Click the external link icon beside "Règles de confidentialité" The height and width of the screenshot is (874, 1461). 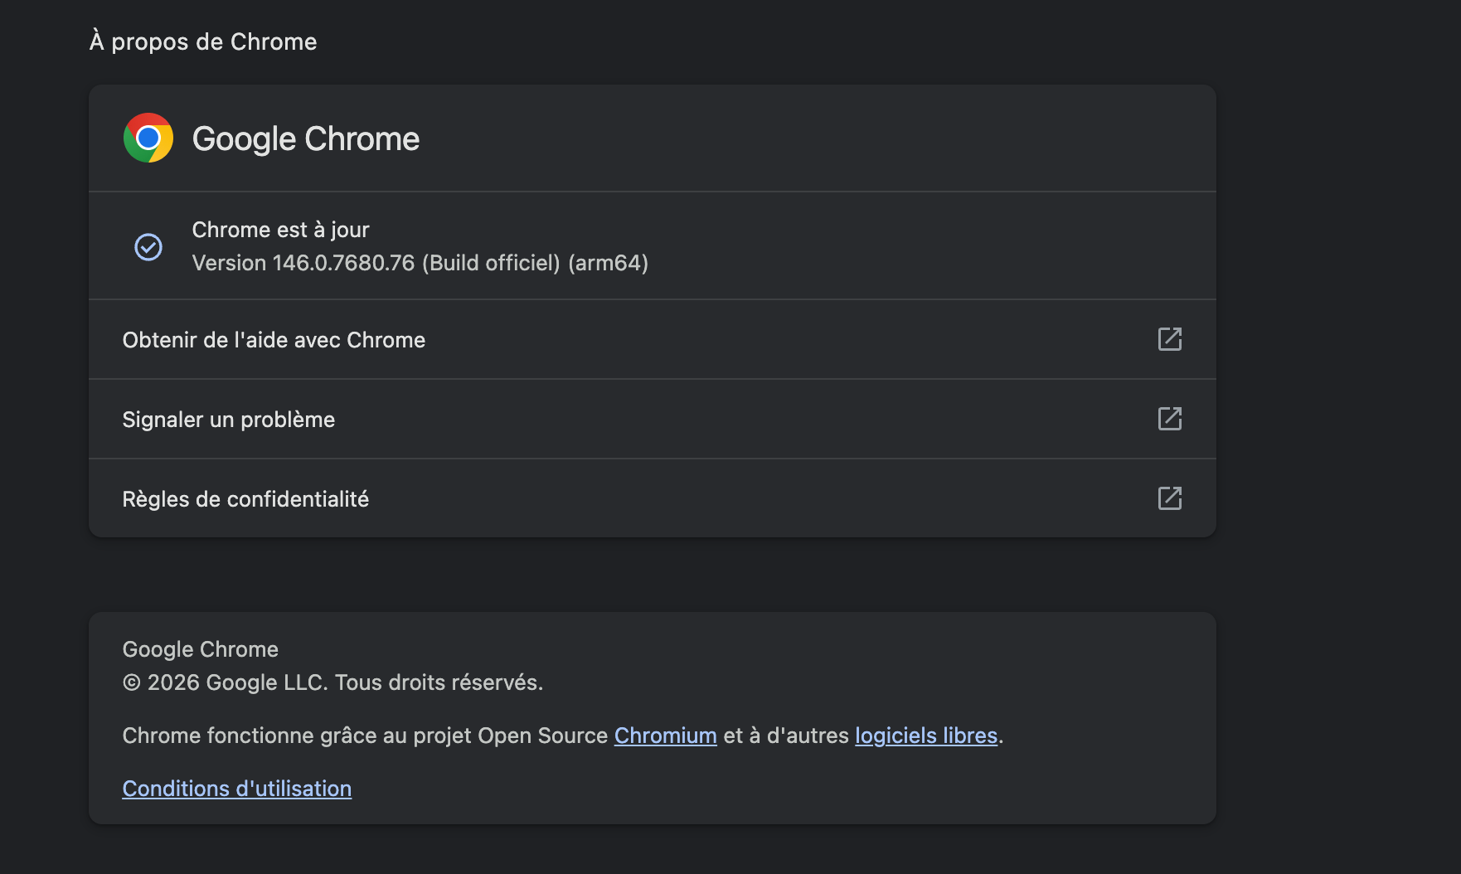point(1170,498)
